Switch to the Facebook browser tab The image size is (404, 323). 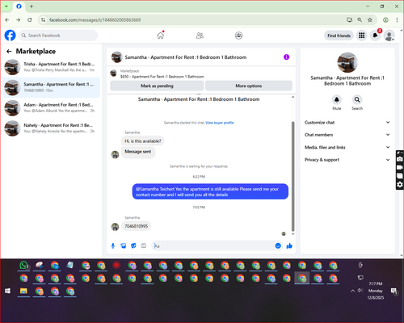tap(19, 6)
